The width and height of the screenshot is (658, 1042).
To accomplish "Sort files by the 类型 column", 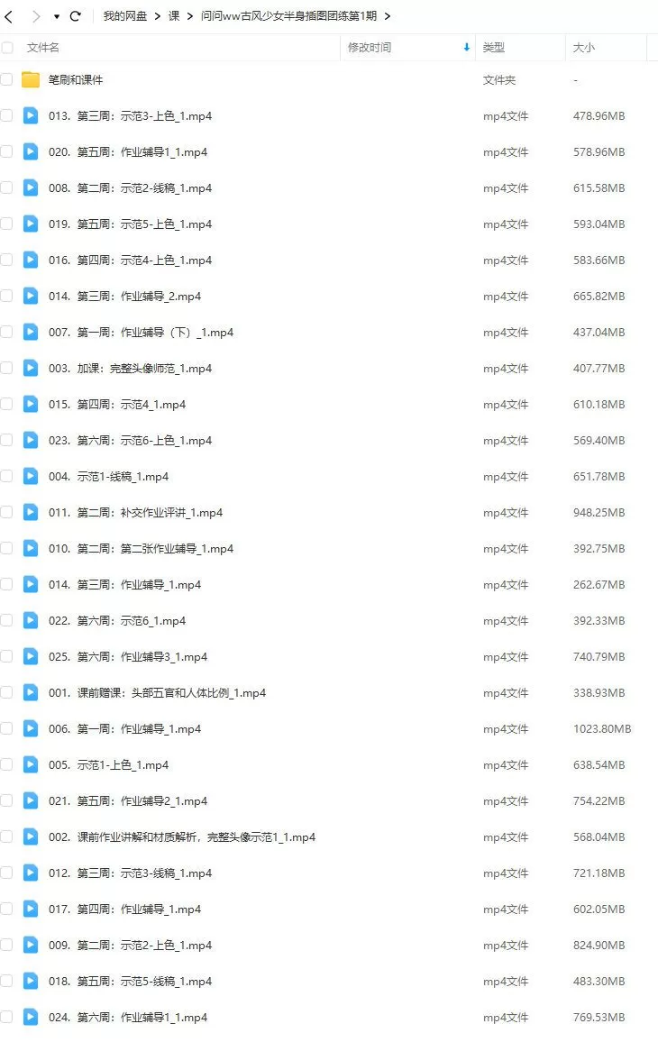I will [x=494, y=47].
